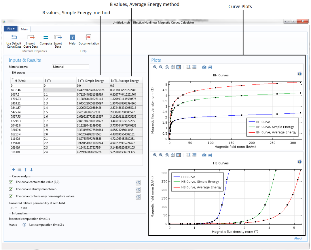Open info for non-negative values check
This screenshot has height=250, width=311.
click(138, 197)
